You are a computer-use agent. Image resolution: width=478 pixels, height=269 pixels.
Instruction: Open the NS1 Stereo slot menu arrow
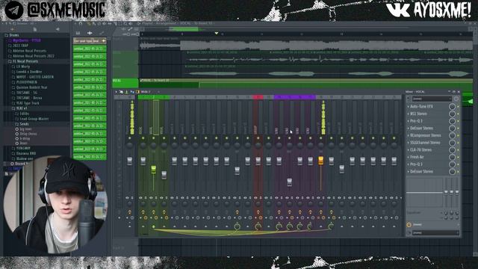point(409,114)
